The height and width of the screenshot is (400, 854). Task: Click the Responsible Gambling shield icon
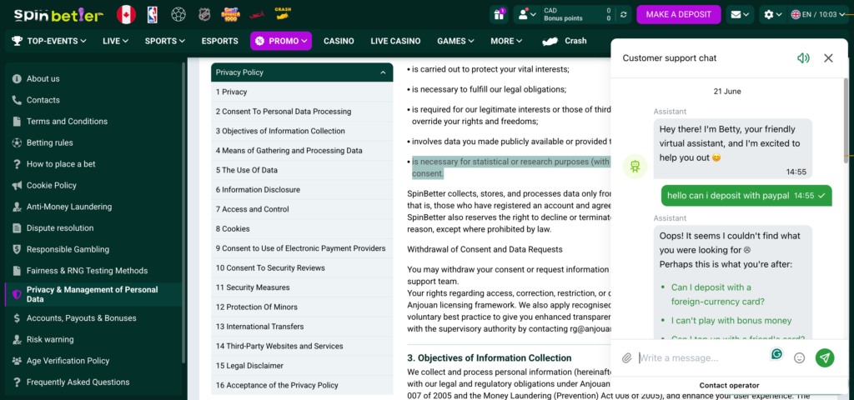(x=17, y=249)
